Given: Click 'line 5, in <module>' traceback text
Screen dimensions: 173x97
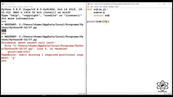Looking at the screenshot, I should (x=52, y=49).
